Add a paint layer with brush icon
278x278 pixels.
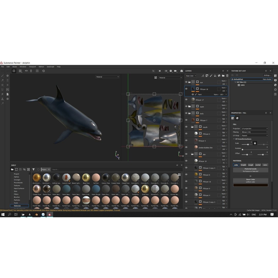pos(211,76)
